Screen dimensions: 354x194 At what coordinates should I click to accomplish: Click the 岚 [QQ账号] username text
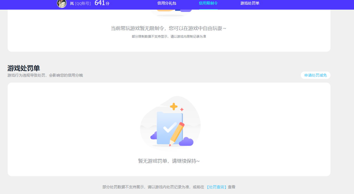pyautogui.click(x=80, y=3)
